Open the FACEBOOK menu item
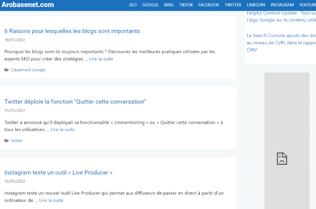Image resolution: width=316 pixels, height=209 pixels. coord(209,5)
